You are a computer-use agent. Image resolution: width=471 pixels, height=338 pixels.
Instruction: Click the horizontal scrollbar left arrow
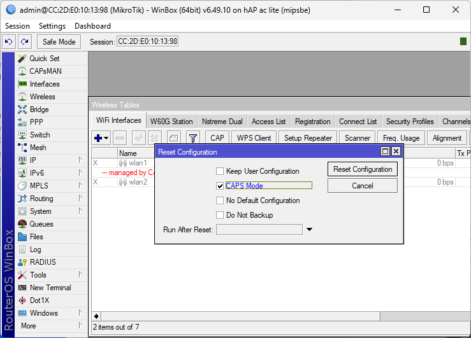tap(96, 316)
